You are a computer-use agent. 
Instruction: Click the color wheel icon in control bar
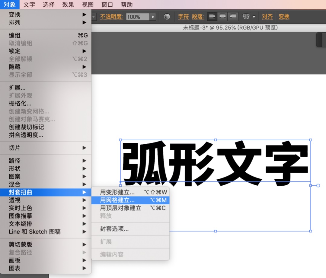tap(167, 16)
